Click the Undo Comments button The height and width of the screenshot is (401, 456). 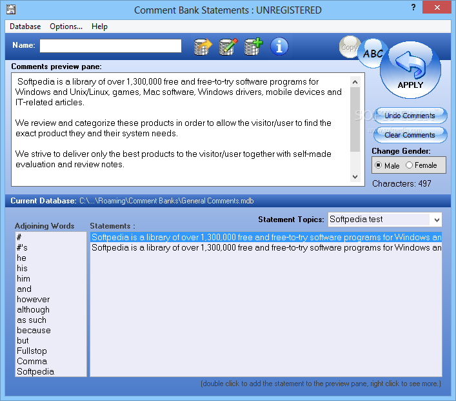(x=410, y=116)
